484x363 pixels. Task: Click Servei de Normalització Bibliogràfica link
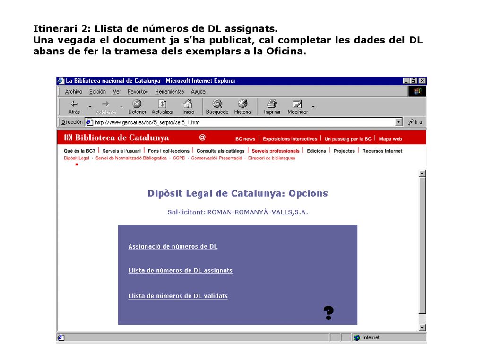pyautogui.click(x=131, y=158)
